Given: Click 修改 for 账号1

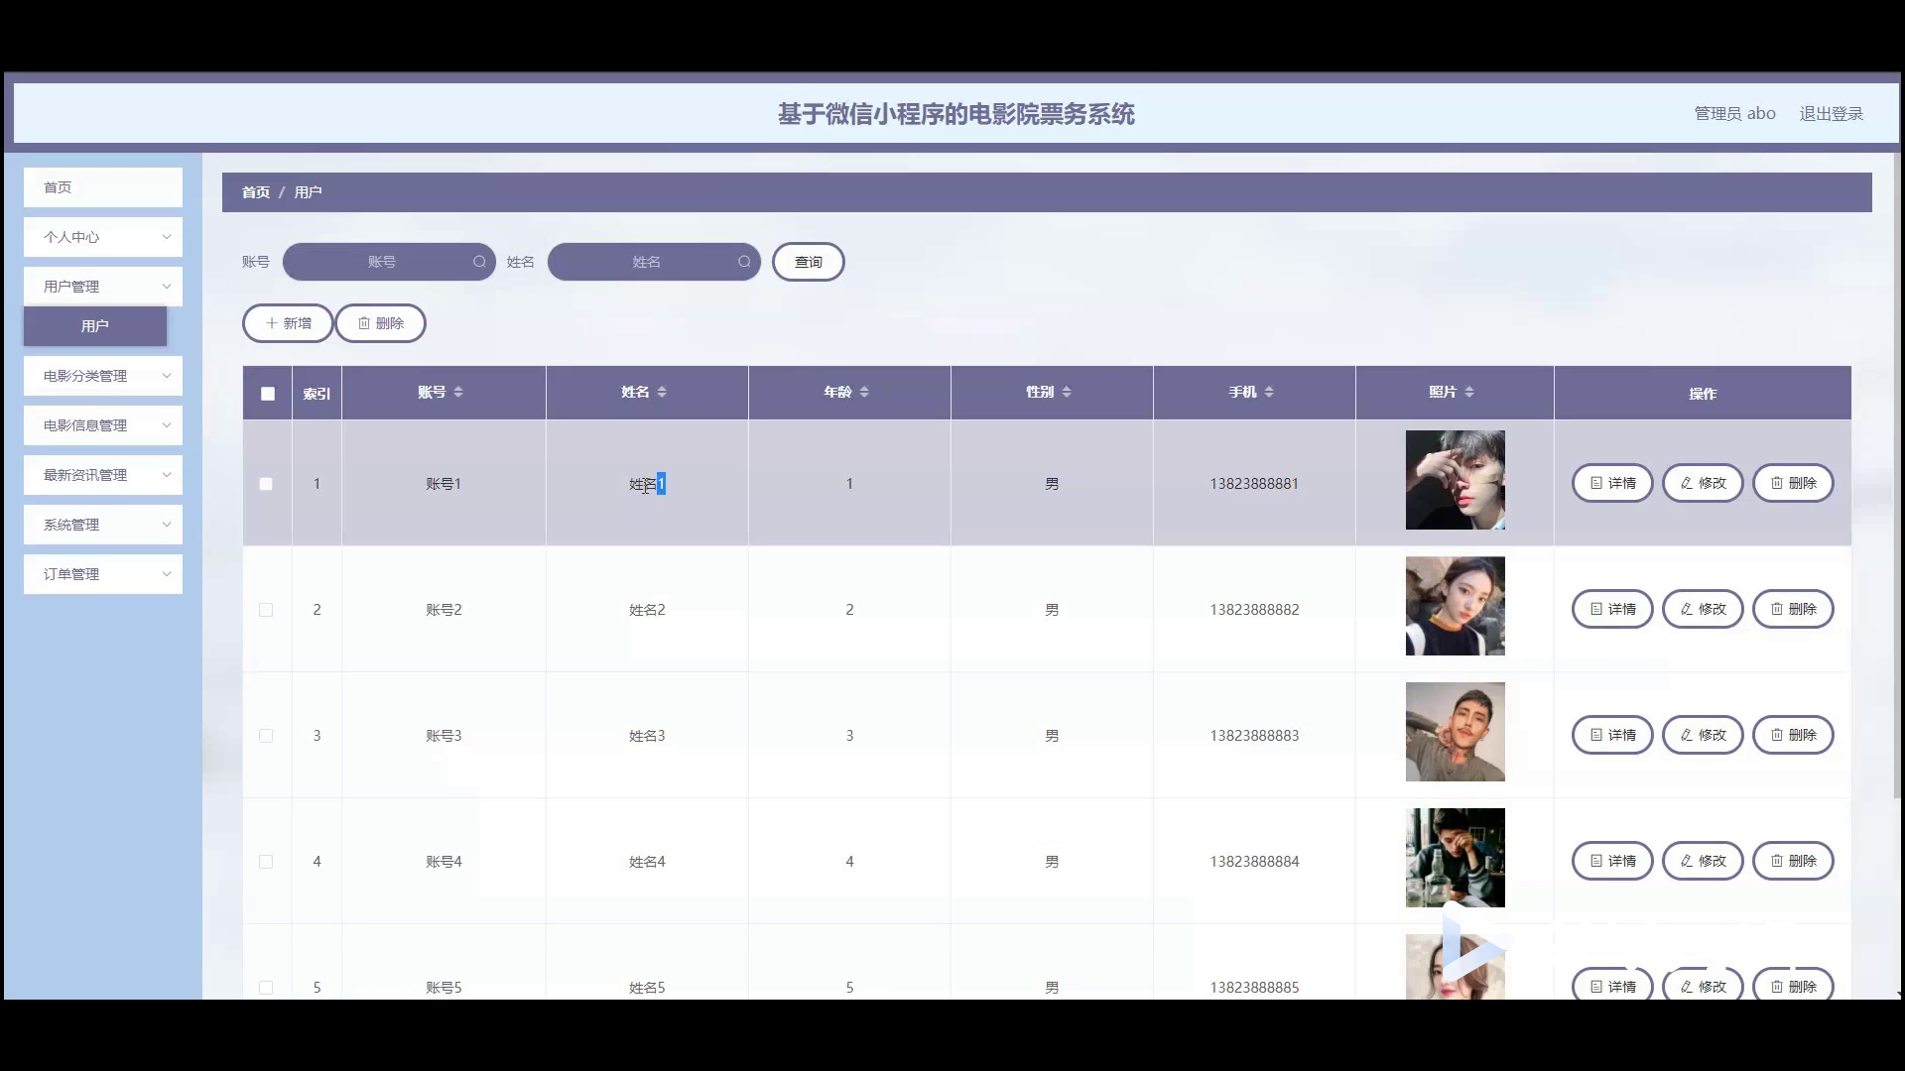Looking at the screenshot, I should coord(1703,483).
